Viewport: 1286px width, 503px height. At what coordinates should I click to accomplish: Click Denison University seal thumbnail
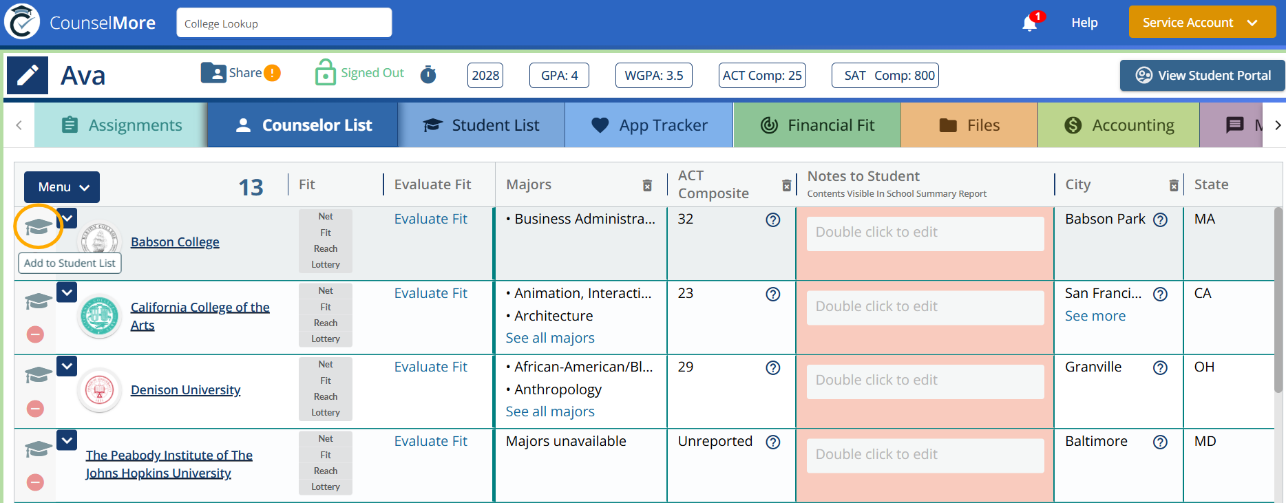pos(100,390)
